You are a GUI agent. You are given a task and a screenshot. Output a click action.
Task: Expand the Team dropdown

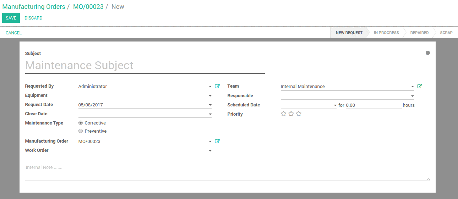[x=413, y=87]
